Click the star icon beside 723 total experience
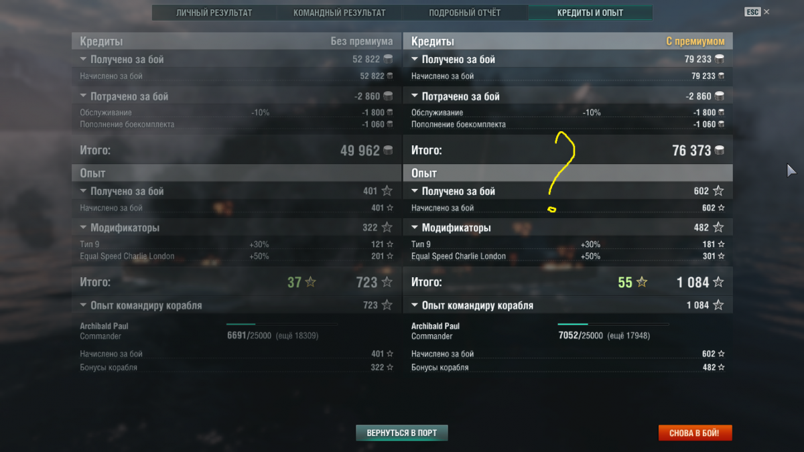 pyautogui.click(x=387, y=283)
